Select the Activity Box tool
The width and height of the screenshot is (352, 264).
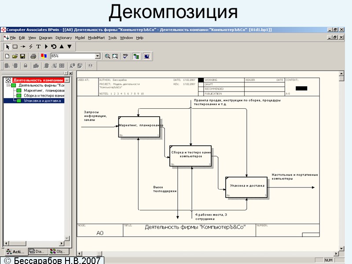(x=15, y=47)
